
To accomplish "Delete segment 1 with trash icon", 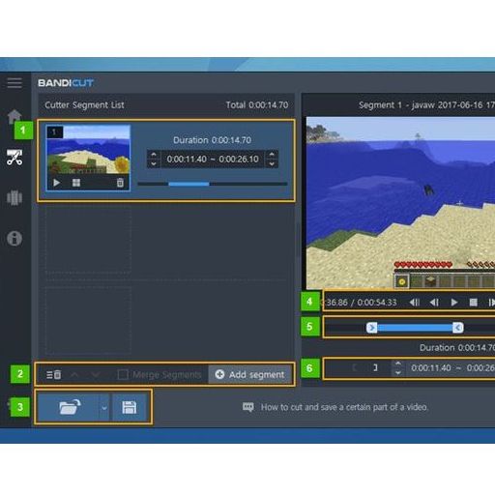I will [120, 183].
